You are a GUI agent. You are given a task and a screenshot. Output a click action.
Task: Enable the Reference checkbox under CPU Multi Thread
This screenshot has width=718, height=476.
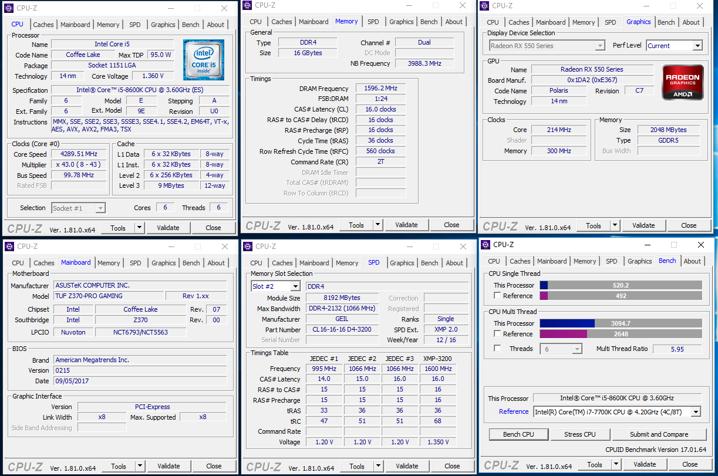(x=498, y=334)
